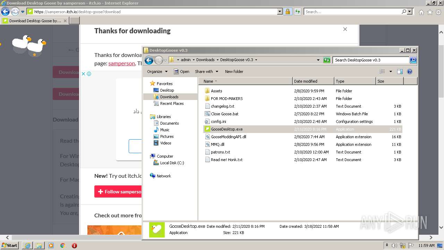This screenshot has height=250, width=444.
Task: Click the Windows Start button
Action: pos(9,245)
